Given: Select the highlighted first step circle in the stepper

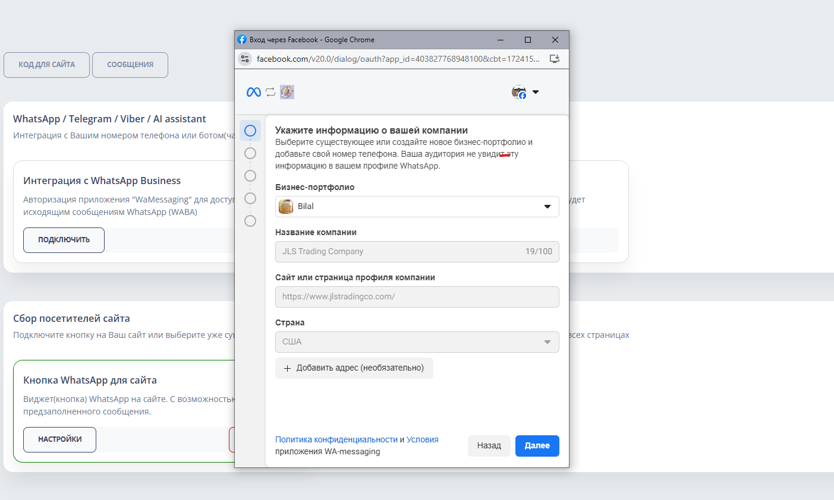Looking at the screenshot, I should click(x=250, y=131).
